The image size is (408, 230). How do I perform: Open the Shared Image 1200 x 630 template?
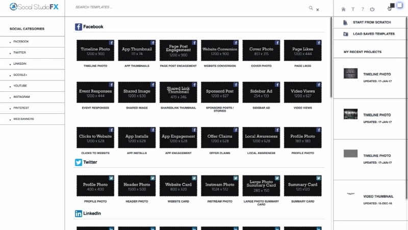click(137, 92)
